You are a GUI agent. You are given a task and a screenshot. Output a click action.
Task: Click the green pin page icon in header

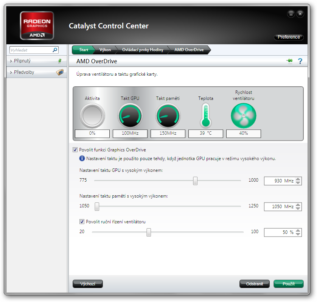pos(289,61)
